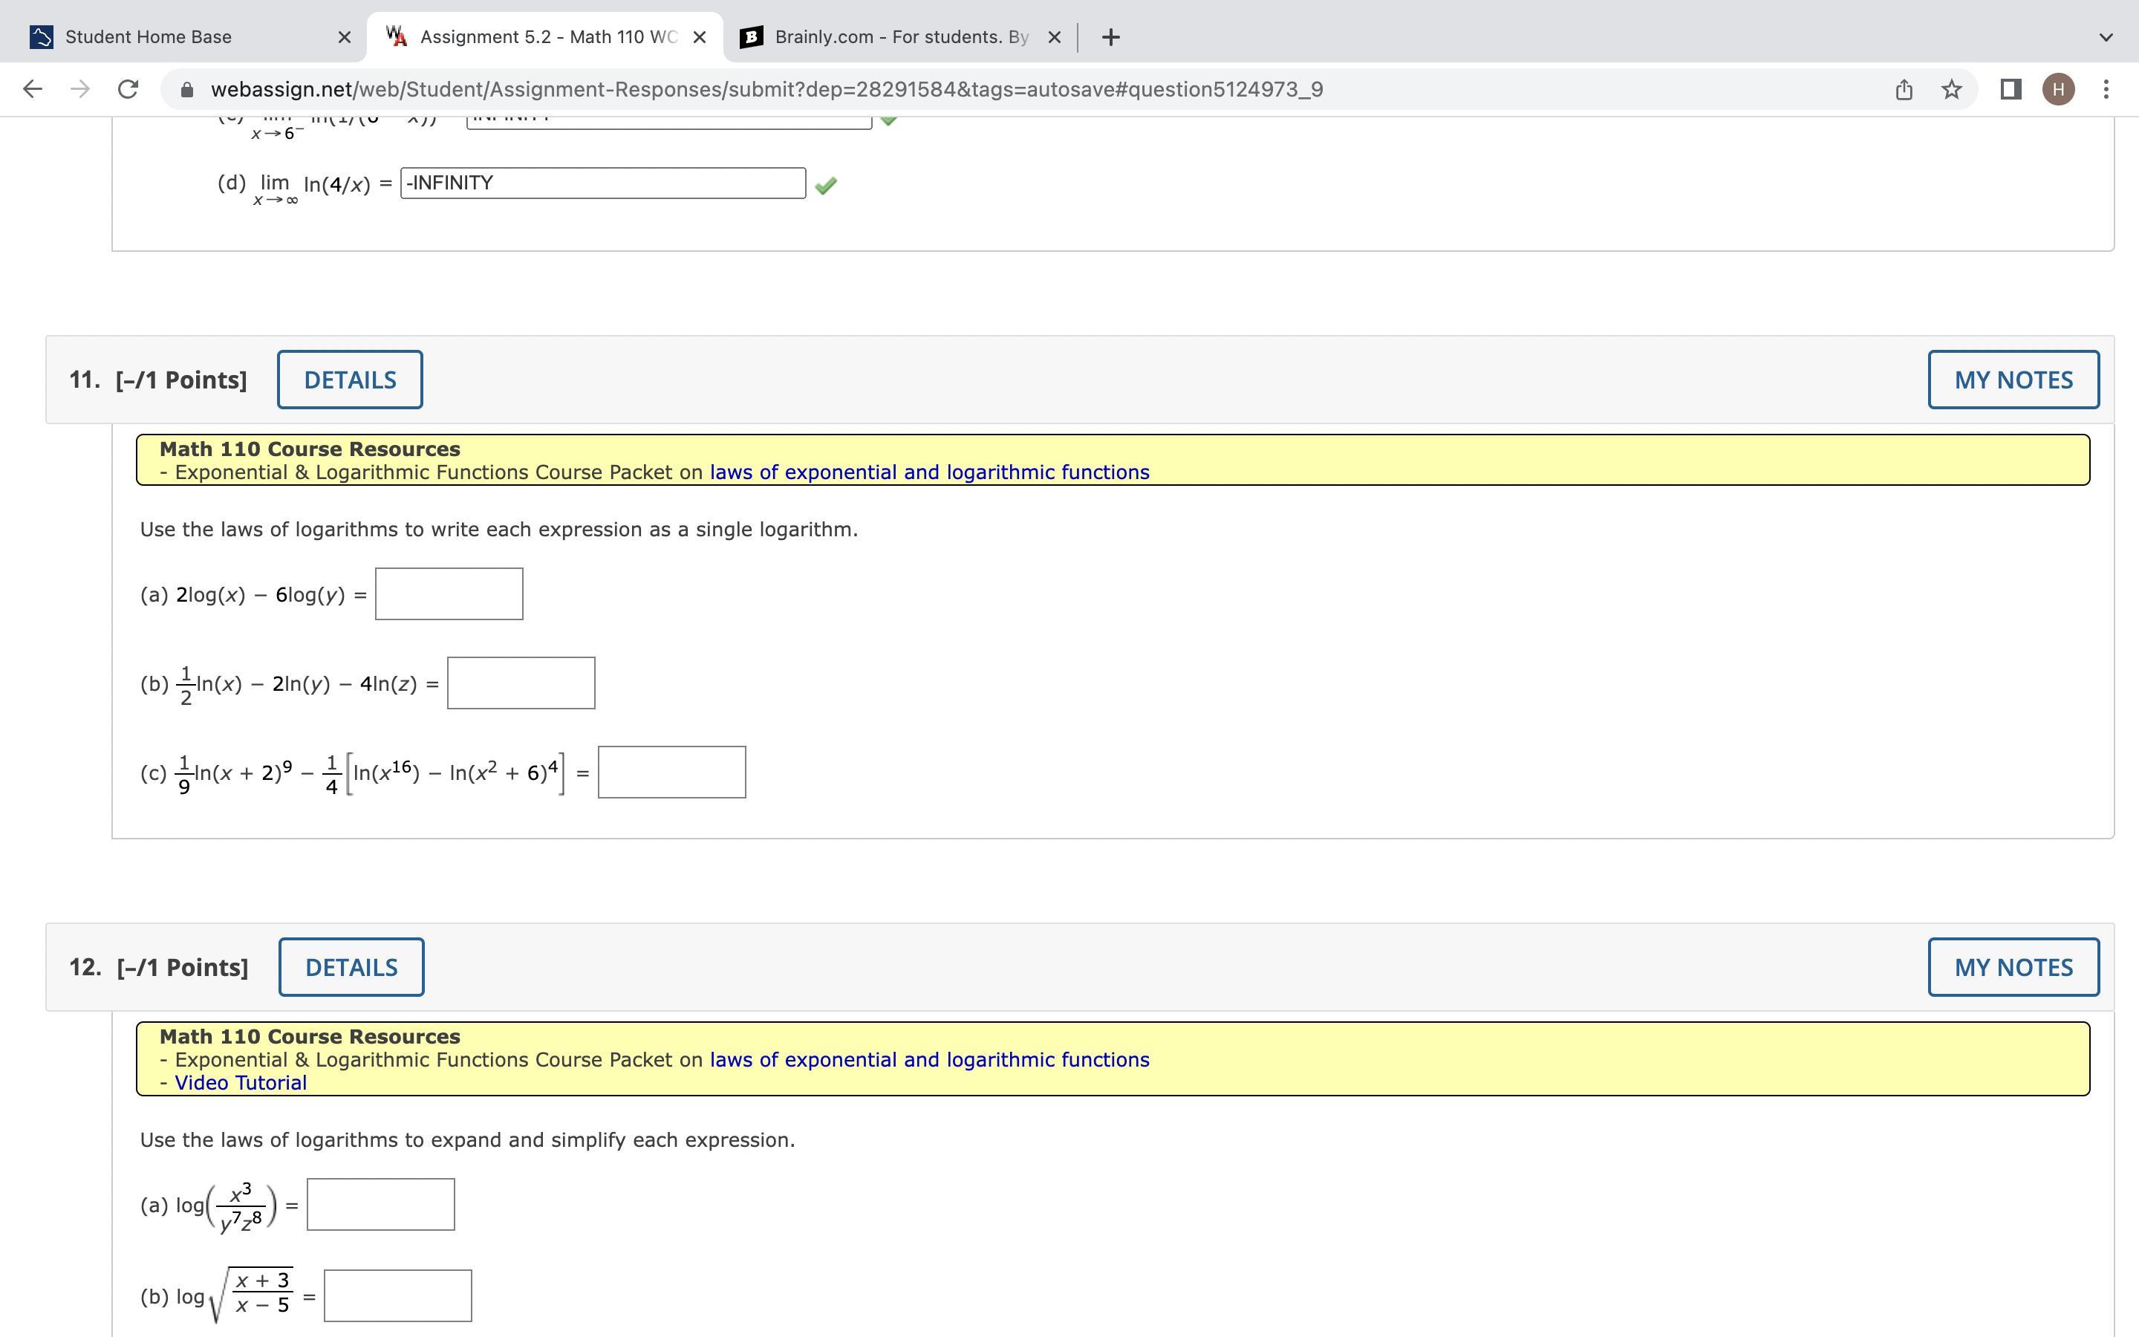Open the profile avatar H menu
Screen dimensions: 2139x1337
[x=2059, y=89]
